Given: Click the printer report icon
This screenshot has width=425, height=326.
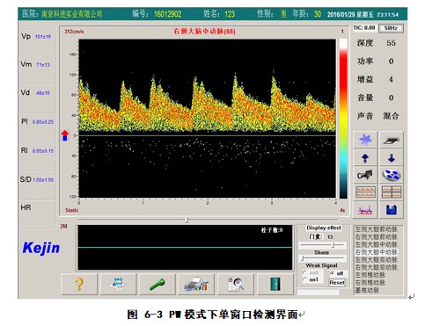Looking at the screenshot, I should click(196, 284).
